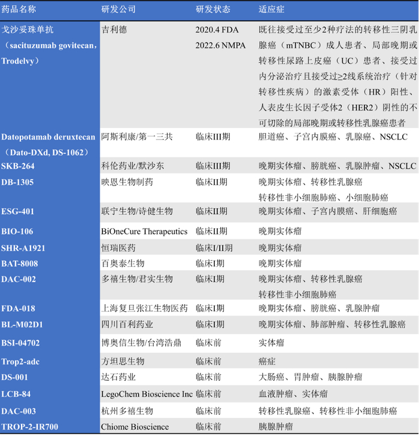This screenshot has width=419, height=437.
Task: Click the 阿斯利康/第一三共 company cell
Action: (x=137, y=137)
